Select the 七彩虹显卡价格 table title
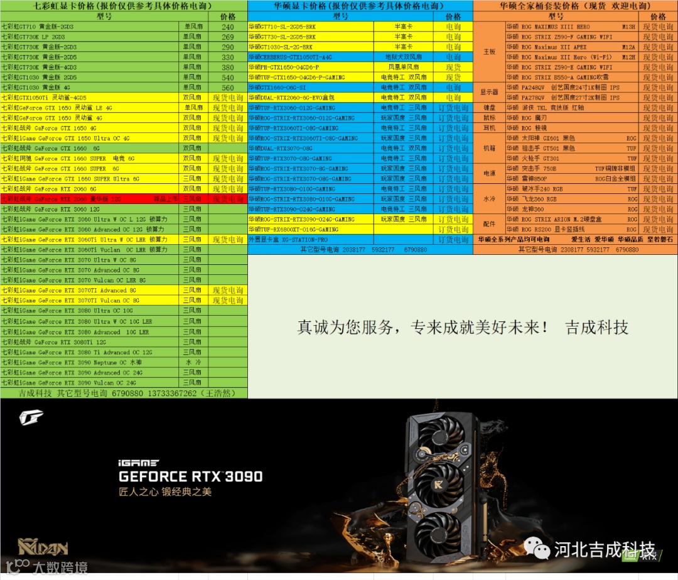Image resolution: width=678 pixels, height=580 pixels. [124, 6]
